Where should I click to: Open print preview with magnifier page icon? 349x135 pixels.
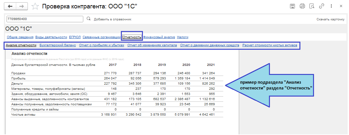point(312,6)
